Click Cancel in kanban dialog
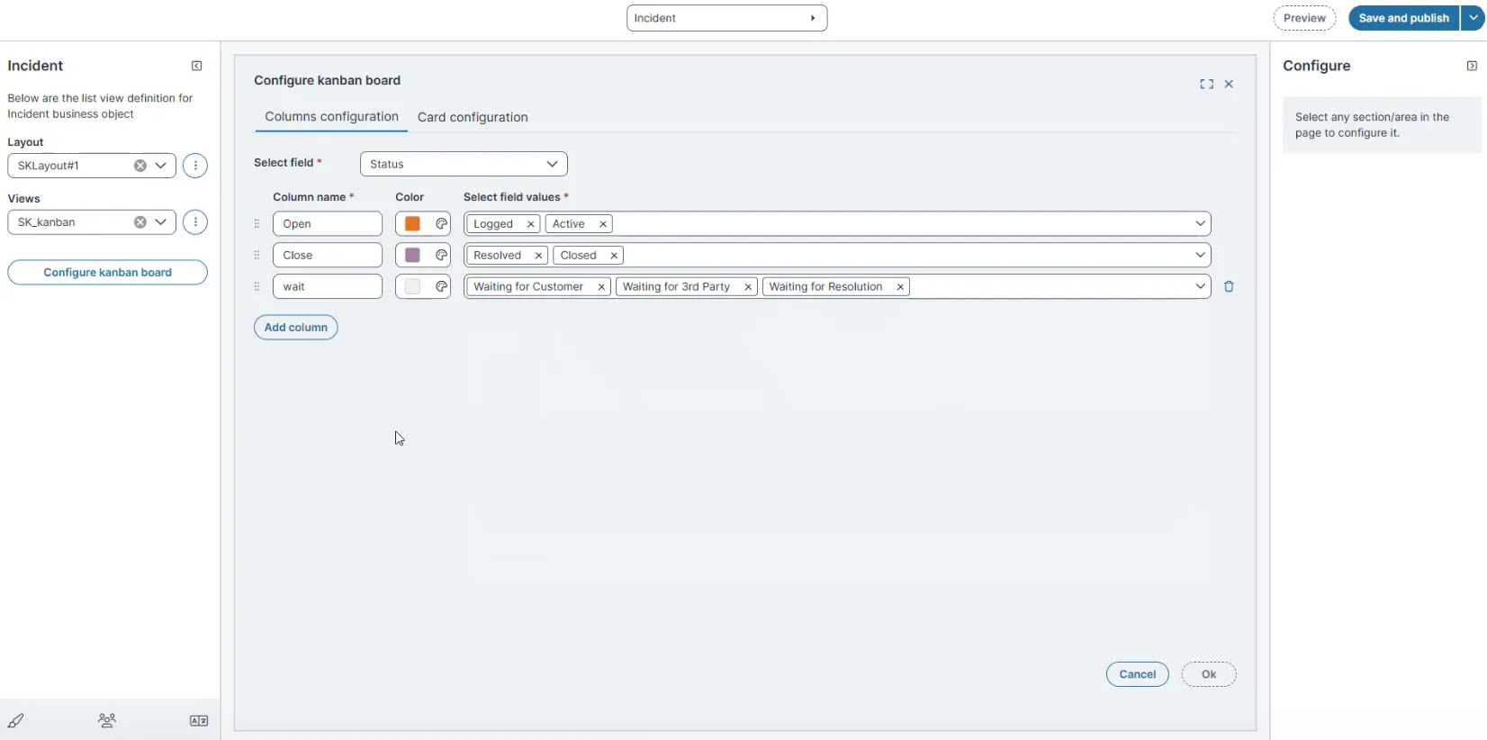1487x740 pixels. pos(1138,674)
